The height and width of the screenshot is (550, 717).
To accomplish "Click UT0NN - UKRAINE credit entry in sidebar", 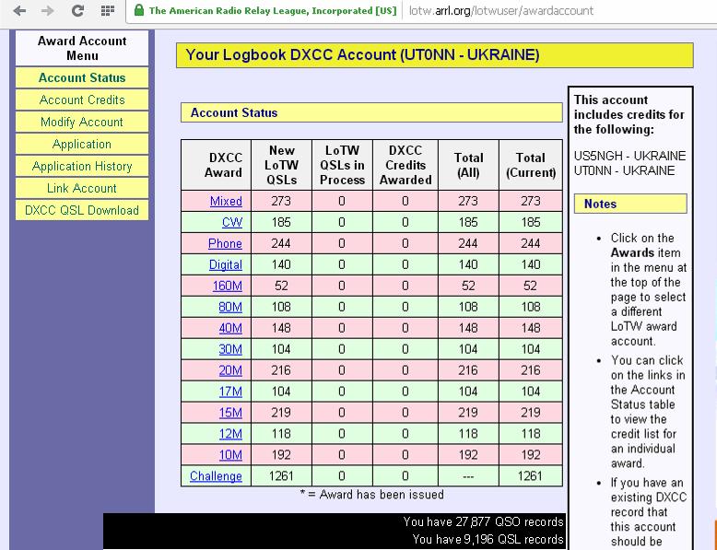I will (x=624, y=170).
